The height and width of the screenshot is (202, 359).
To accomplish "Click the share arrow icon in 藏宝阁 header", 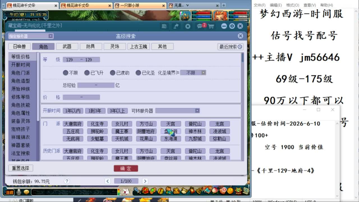I will click(x=176, y=26).
